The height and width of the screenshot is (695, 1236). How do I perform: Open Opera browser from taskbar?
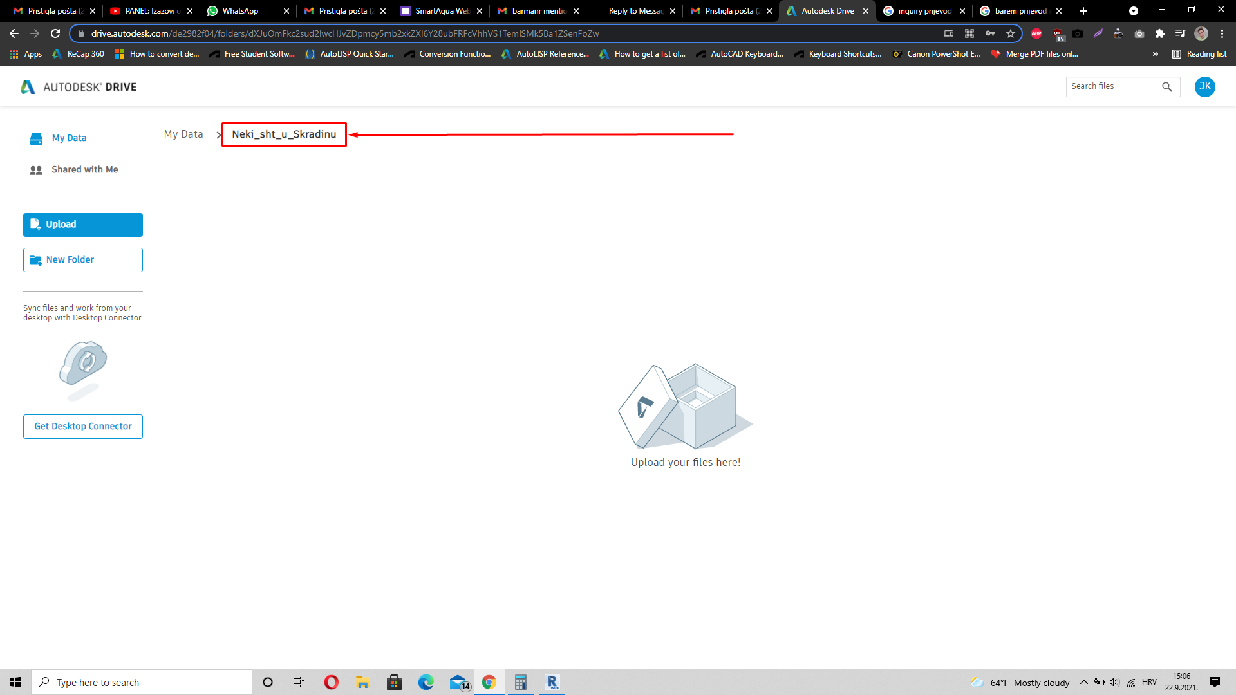[x=332, y=682]
